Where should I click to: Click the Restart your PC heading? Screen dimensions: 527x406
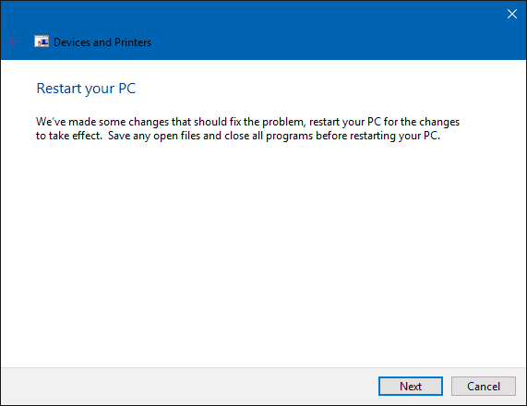tap(86, 89)
